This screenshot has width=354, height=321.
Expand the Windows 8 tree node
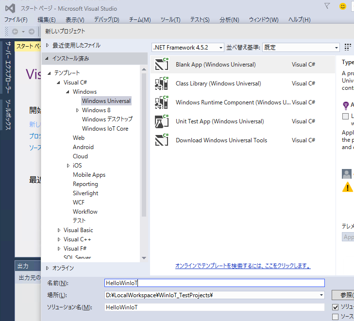[77, 110]
